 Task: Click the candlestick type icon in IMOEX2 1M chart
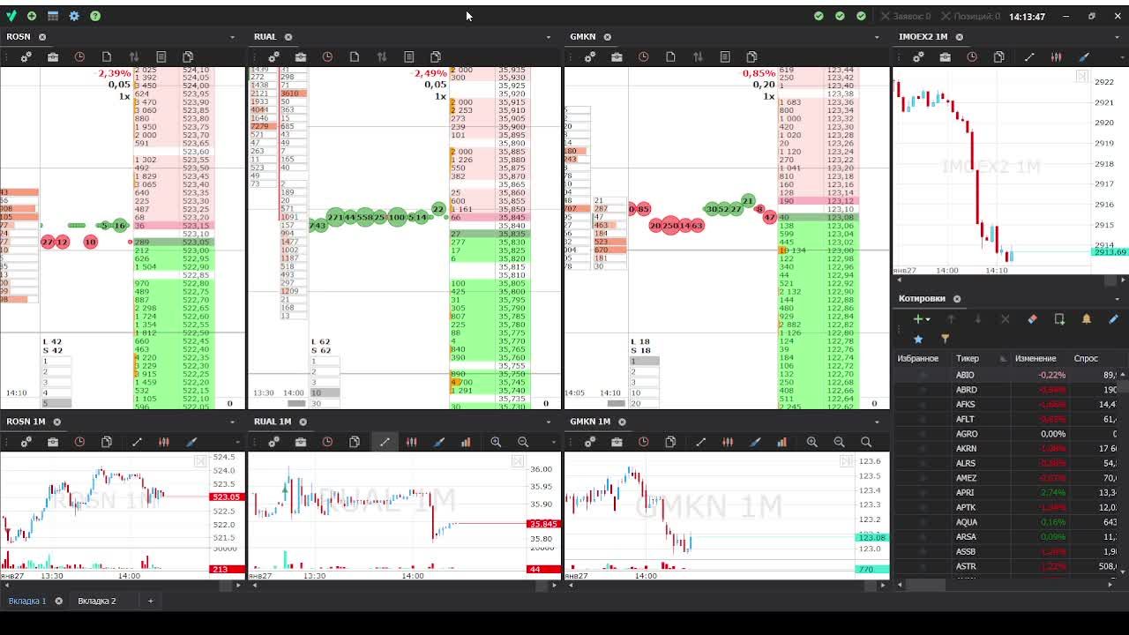click(1056, 56)
